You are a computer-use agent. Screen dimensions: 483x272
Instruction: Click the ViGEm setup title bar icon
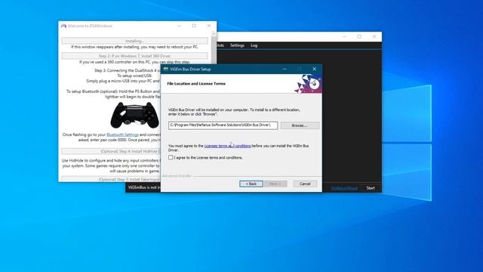[x=166, y=69]
